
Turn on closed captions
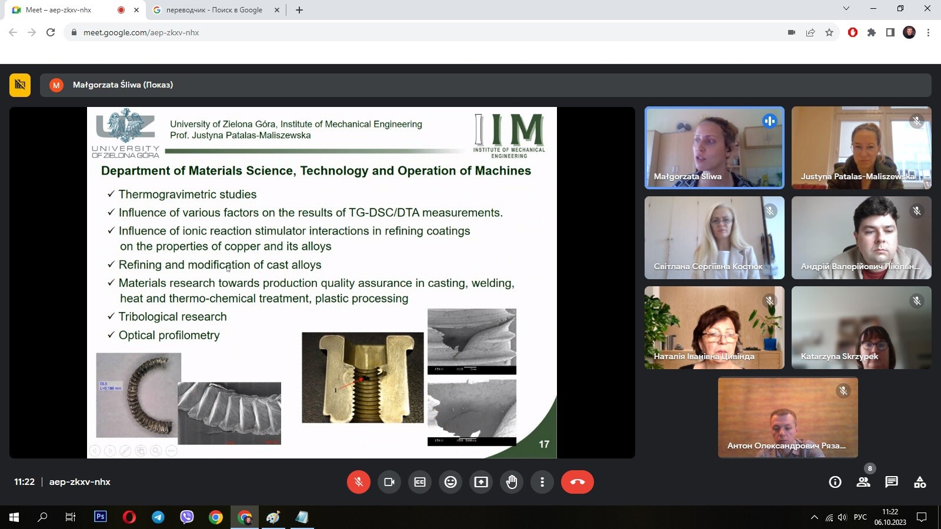(x=420, y=482)
